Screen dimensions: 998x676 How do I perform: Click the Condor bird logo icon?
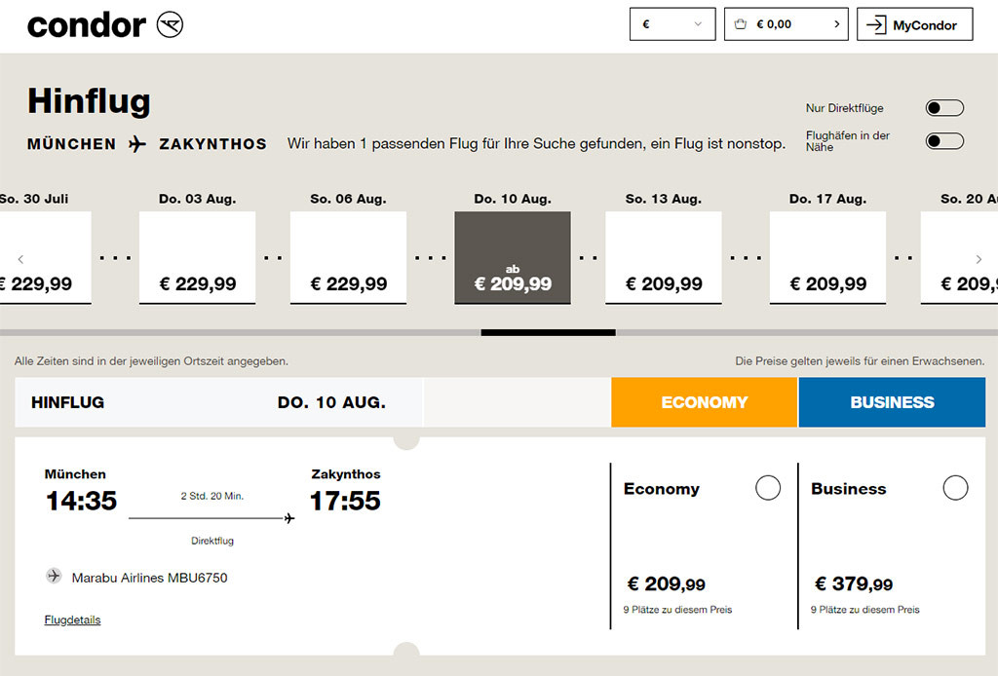tap(170, 25)
